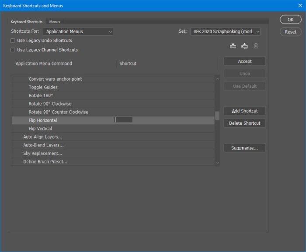The height and width of the screenshot is (252, 306).
Task: Switch to the Menus tab
Action: point(55,22)
